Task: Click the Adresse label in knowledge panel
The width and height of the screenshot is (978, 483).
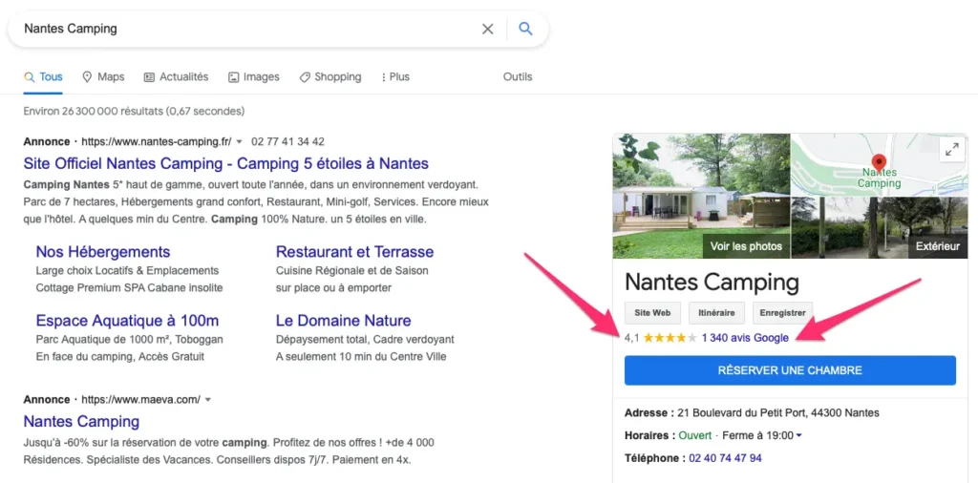Action: [x=649, y=412]
